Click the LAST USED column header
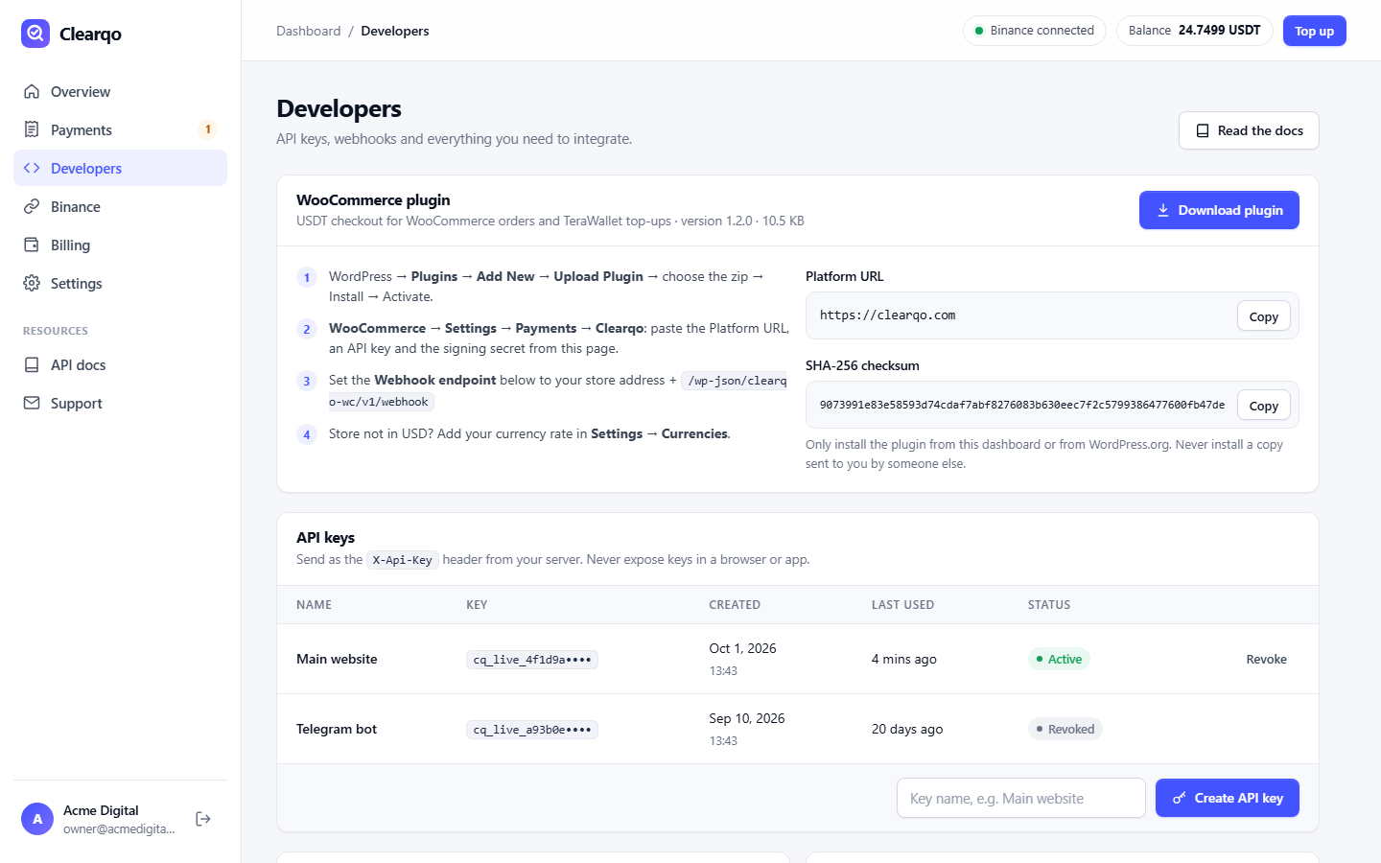 point(902,605)
